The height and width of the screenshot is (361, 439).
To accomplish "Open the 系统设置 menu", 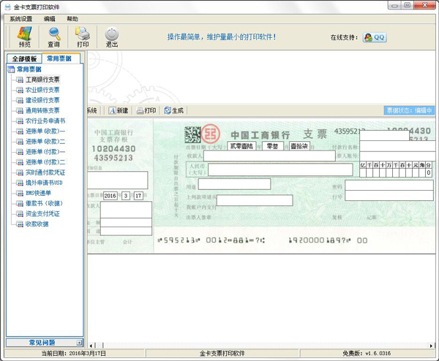I will 21,19.
